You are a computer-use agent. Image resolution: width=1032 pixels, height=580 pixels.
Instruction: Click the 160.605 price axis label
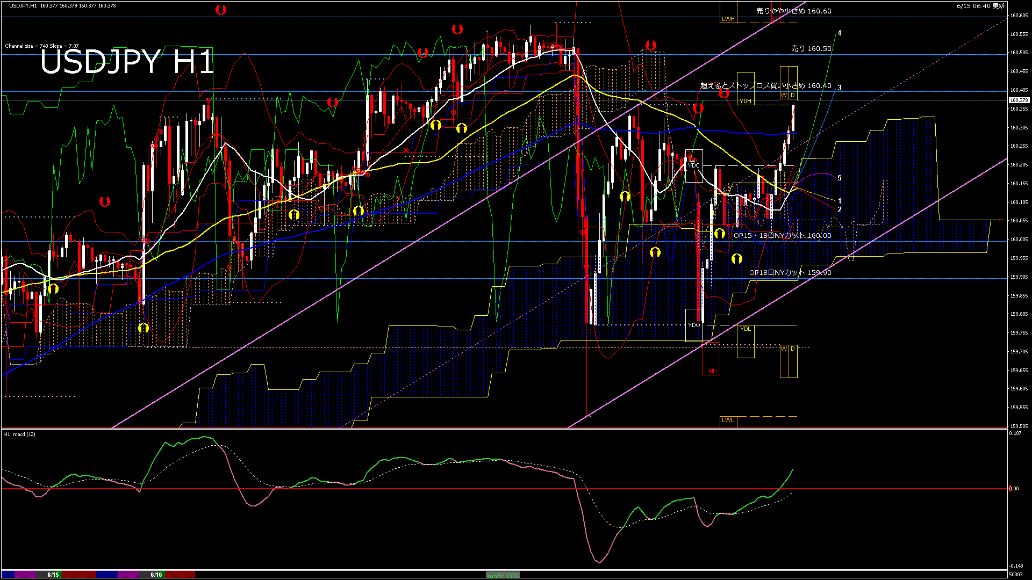[x=1019, y=16]
